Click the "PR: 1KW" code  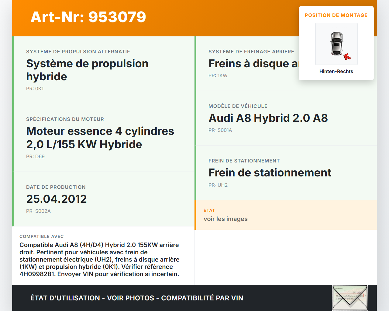pyautogui.click(x=218, y=75)
